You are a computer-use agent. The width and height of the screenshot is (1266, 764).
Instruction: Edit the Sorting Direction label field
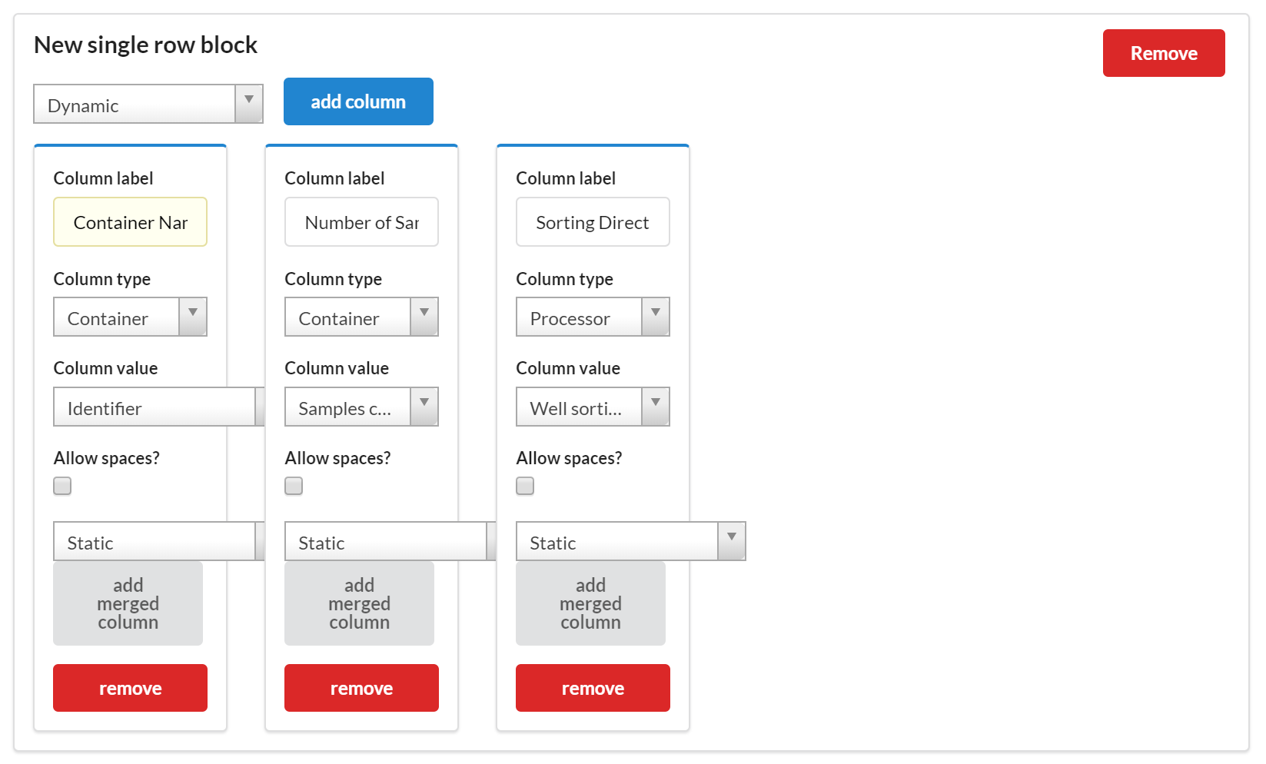click(593, 222)
